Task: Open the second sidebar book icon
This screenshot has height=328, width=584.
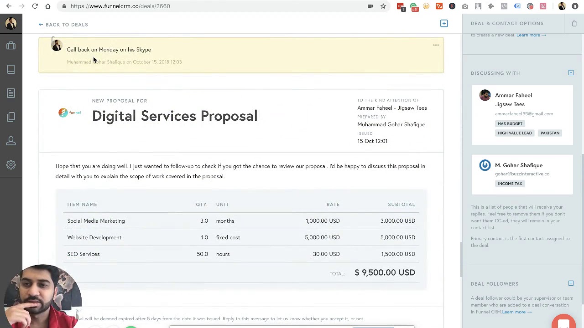Action: (11, 69)
